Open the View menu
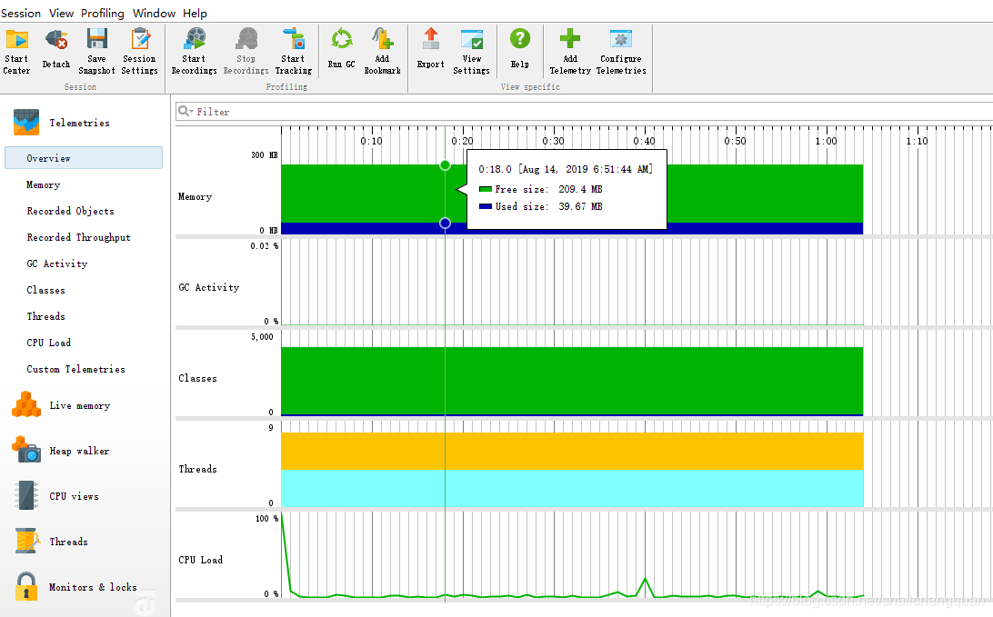This screenshot has width=993, height=617. point(62,14)
